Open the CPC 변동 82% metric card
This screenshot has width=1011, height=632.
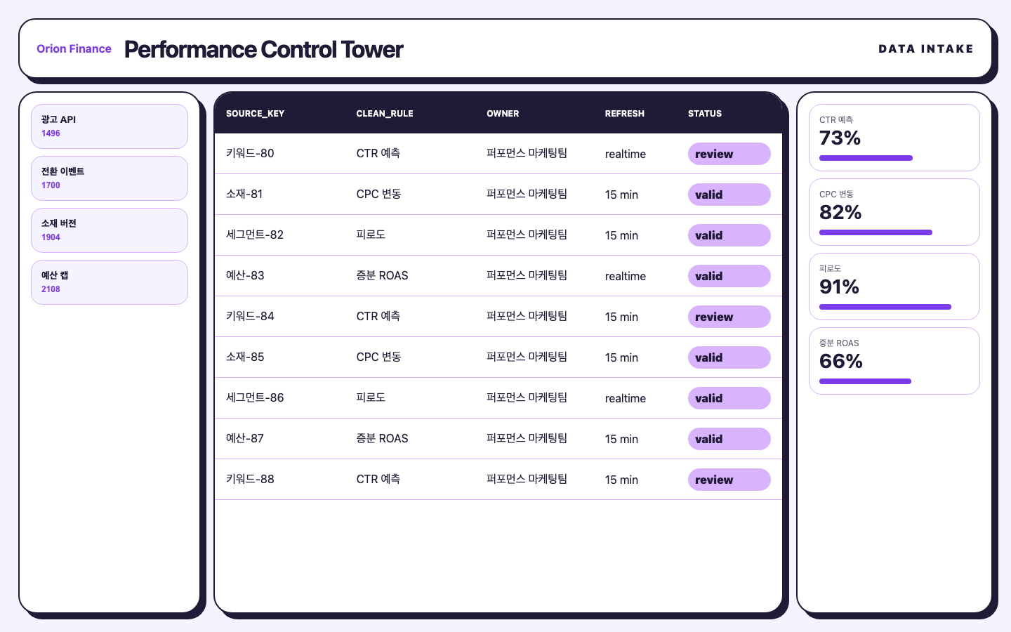coord(894,212)
